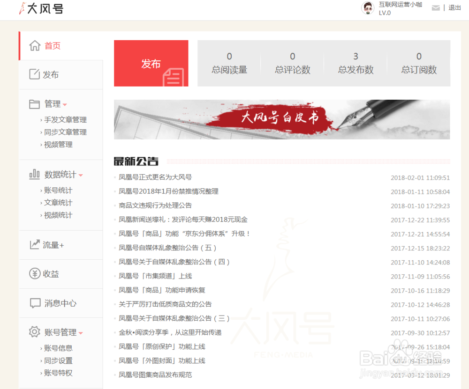Select the 总订阅数 stat
Image resolution: width=469 pixels, height=389 pixels.
tap(419, 63)
